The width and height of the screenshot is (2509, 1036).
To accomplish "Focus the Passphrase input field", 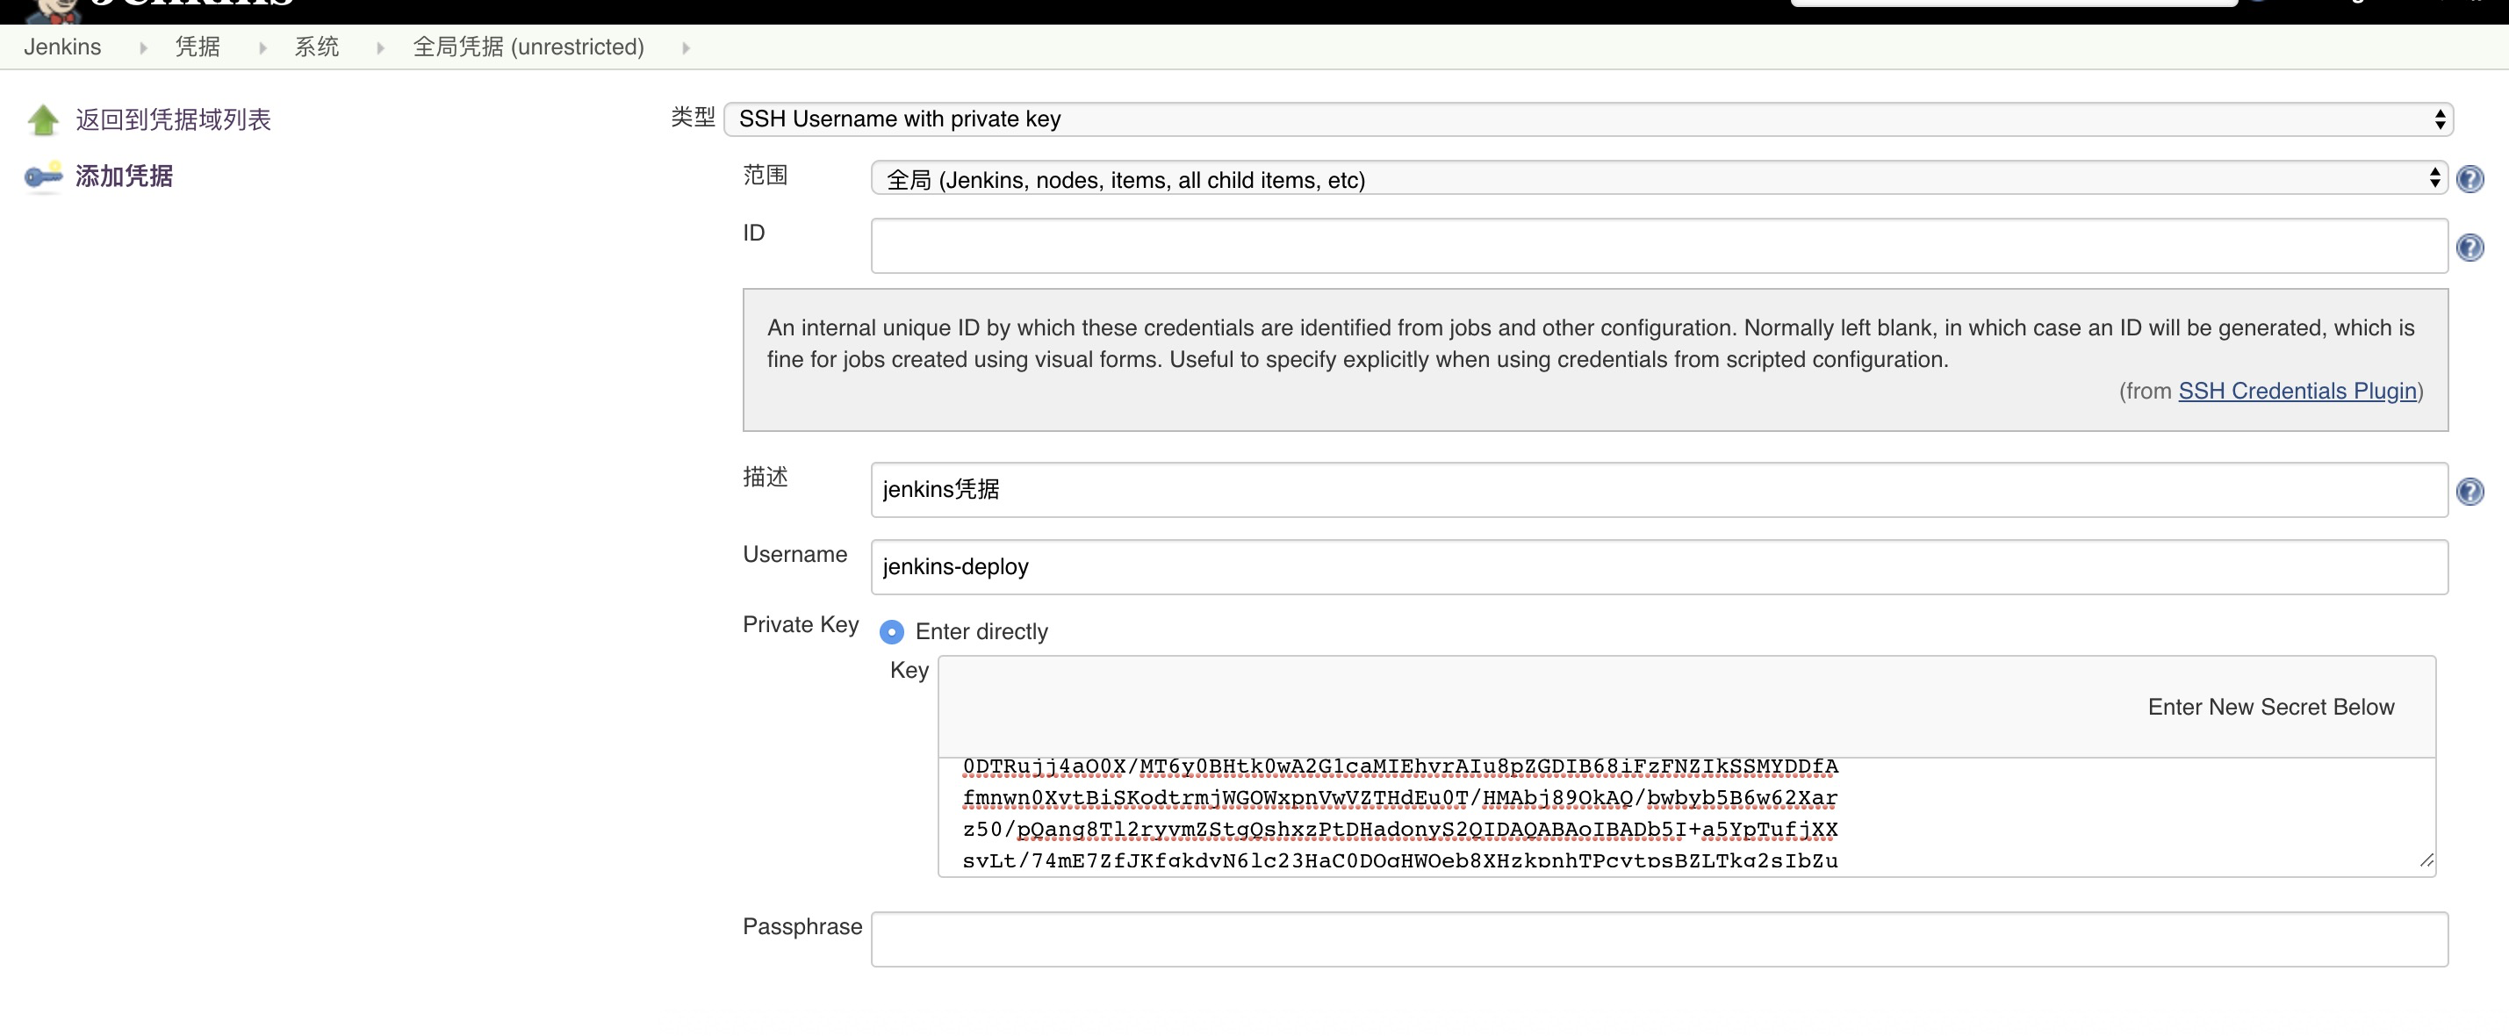I will point(1657,939).
